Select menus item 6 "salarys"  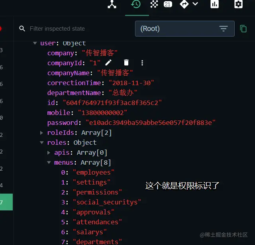[84, 232]
